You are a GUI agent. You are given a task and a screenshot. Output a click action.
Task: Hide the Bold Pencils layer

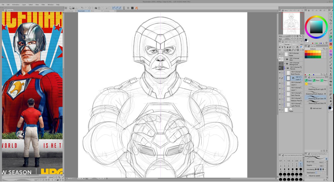coord(280,73)
